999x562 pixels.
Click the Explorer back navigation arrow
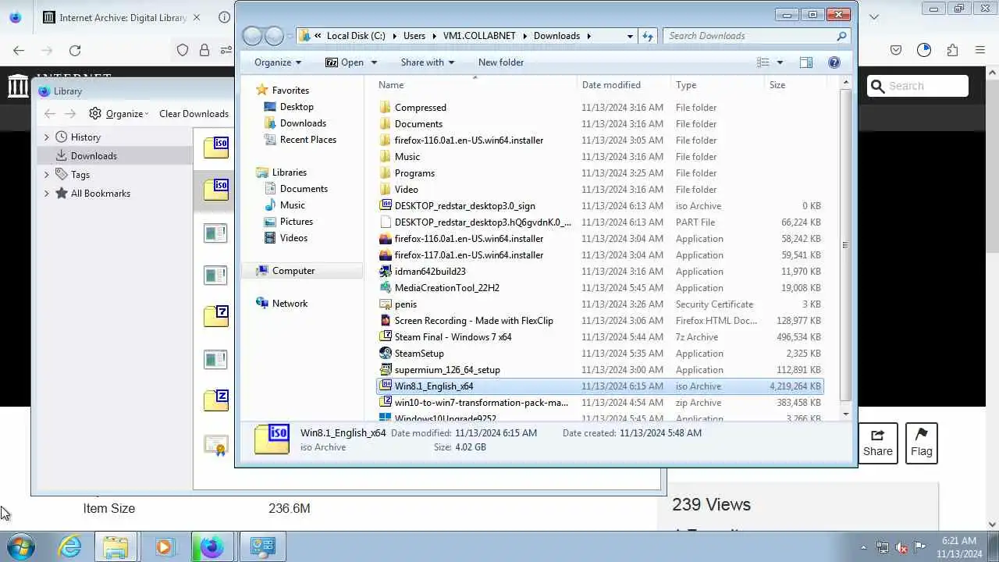[x=252, y=36]
